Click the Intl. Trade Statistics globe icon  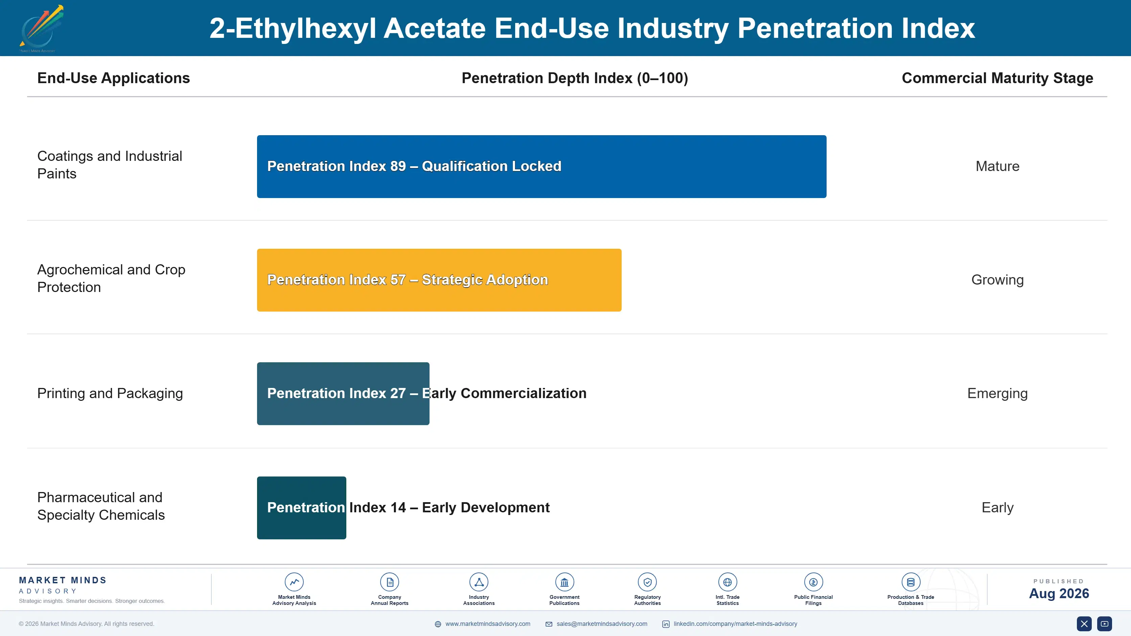tap(728, 582)
